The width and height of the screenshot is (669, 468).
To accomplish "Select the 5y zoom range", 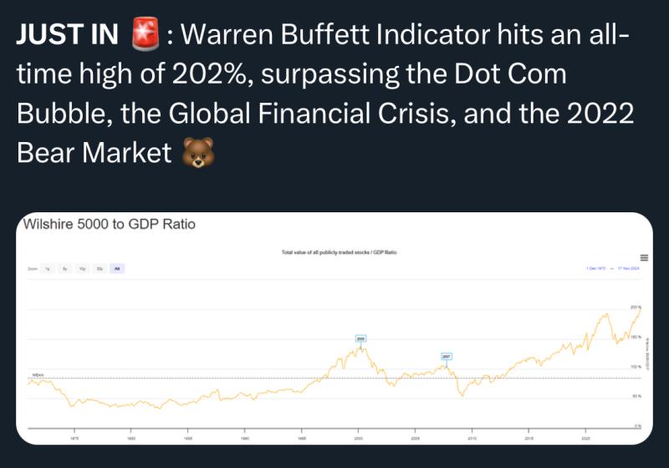I will pyautogui.click(x=65, y=268).
